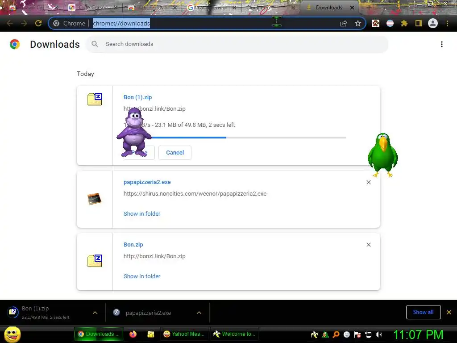Switch to the Google search tab
This screenshot has width=457, height=343.
(211, 8)
